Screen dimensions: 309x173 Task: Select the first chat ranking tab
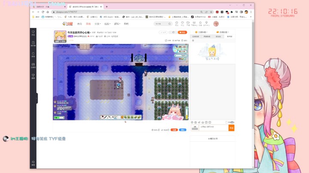[196, 36]
